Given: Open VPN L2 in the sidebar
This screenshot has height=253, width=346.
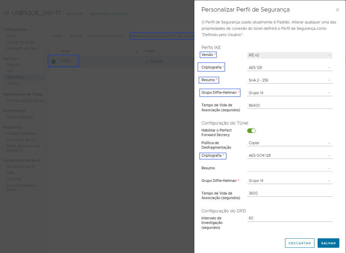Looking at the screenshot, I should (13, 84).
